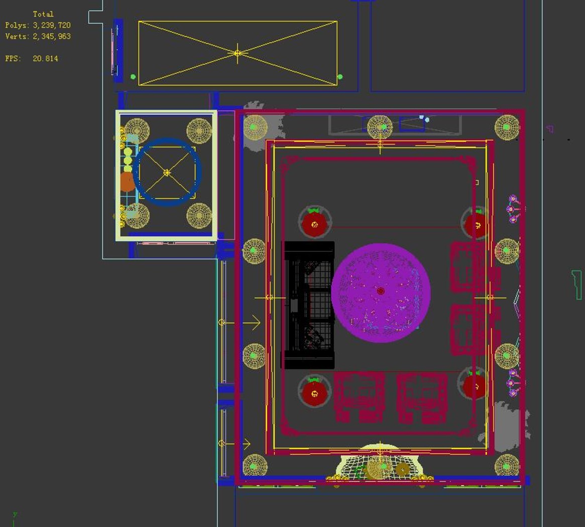Select the purple circular rug object

(x=381, y=293)
